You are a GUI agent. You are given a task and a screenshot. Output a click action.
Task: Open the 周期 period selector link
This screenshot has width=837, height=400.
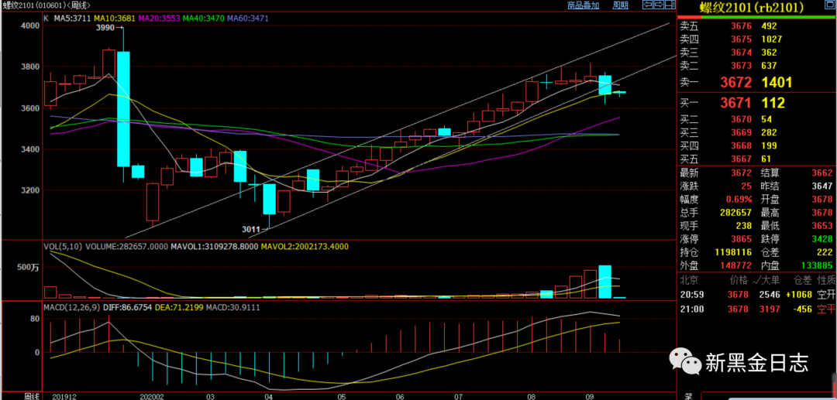[x=621, y=5]
